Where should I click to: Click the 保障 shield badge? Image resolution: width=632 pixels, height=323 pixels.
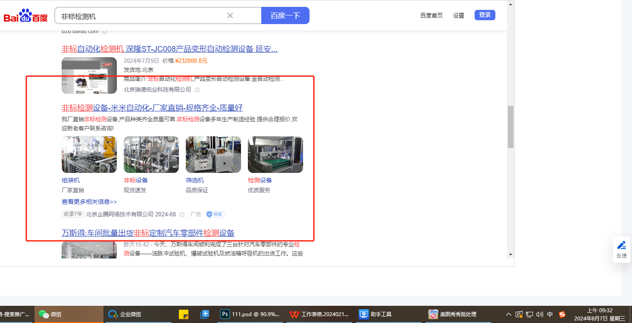pos(215,214)
